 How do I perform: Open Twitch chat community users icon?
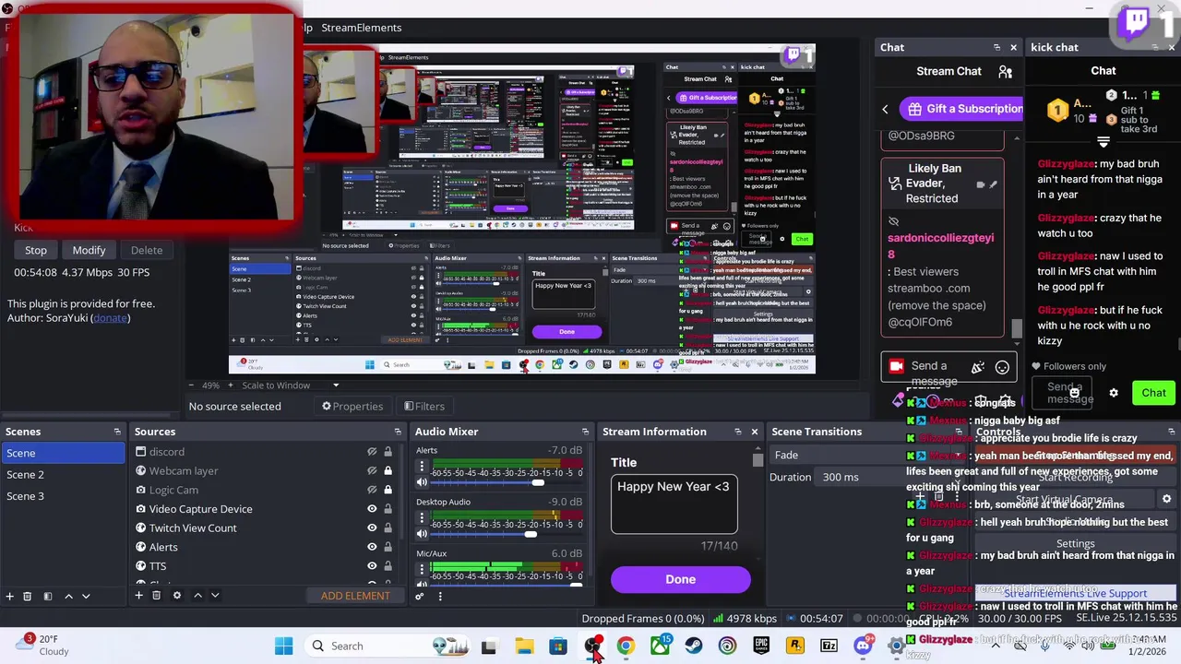point(1006,71)
